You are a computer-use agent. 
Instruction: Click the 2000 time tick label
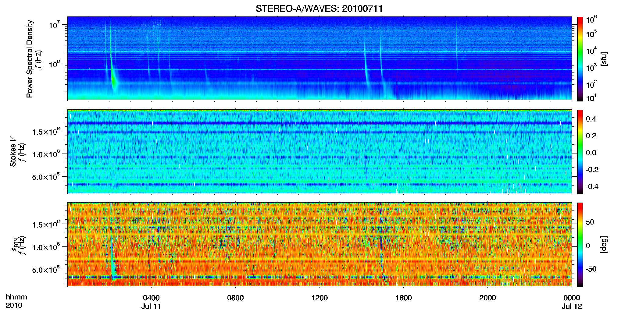click(x=487, y=298)
